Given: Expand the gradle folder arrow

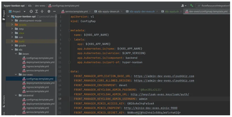Looking at the screenshot, I should coord(12,45).
